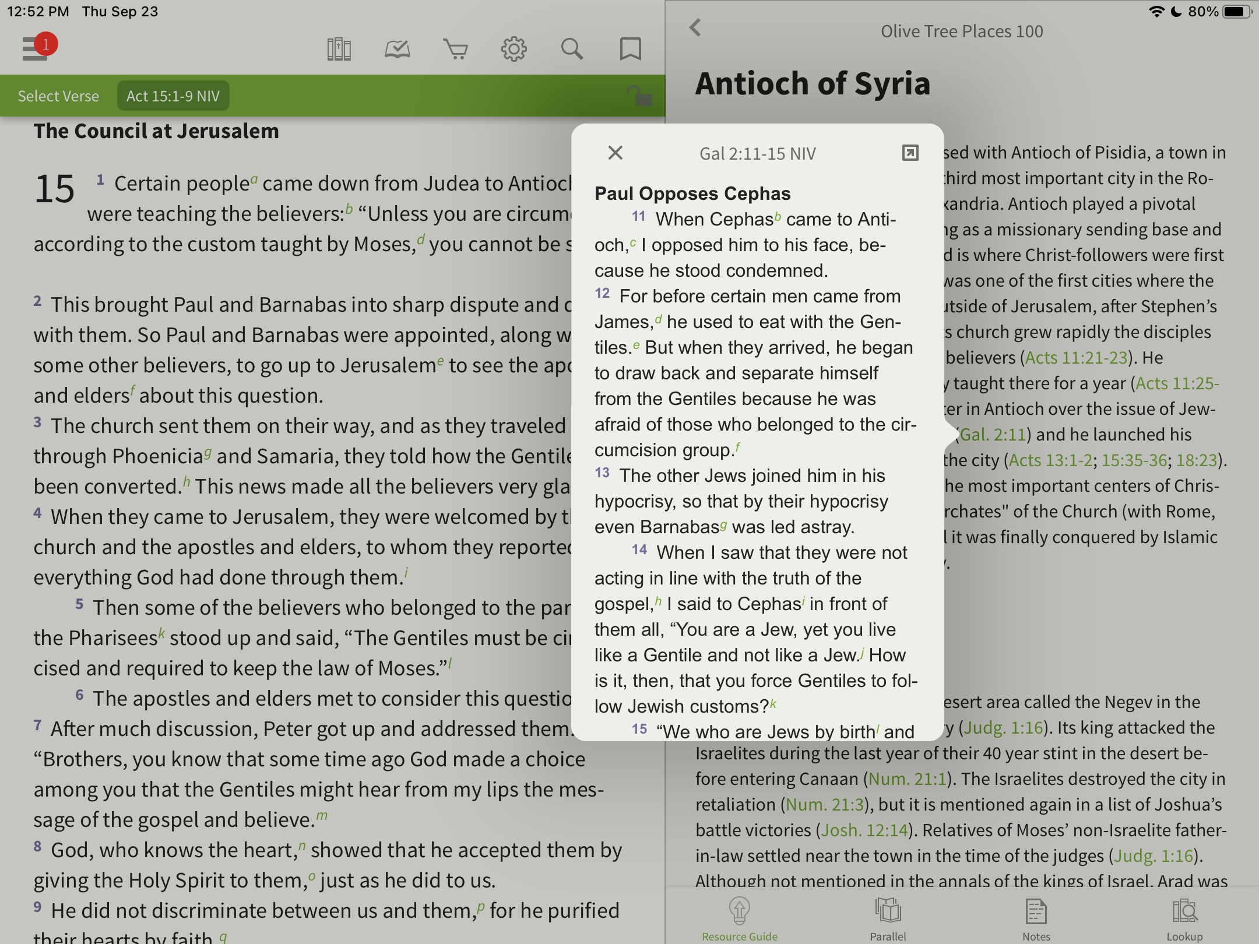Open the Num. 21:1 link
1259x944 pixels.
coord(908,779)
